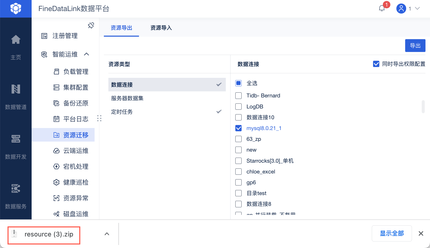
Task: Switch to the 资源导入 tab
Action: [161, 28]
